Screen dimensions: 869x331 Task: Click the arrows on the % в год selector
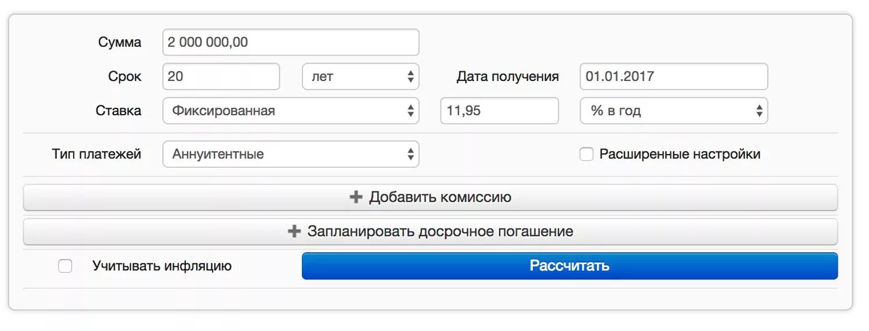759,111
